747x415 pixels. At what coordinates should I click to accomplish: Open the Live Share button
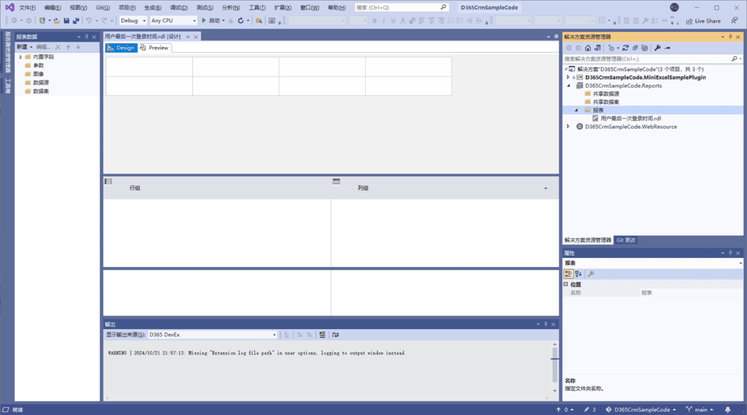point(703,21)
